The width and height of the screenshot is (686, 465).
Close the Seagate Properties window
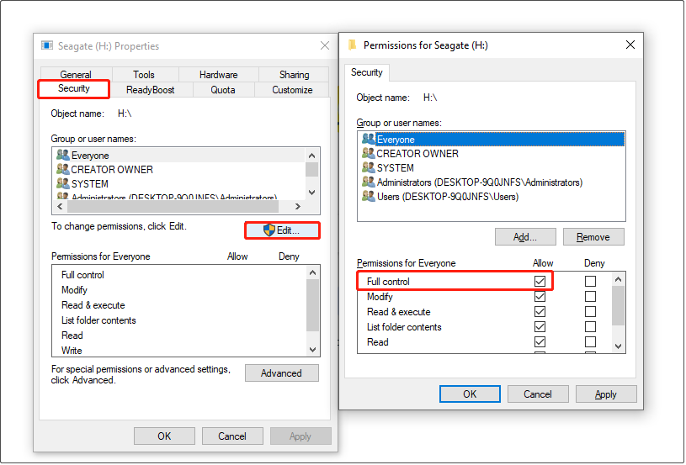pos(325,45)
